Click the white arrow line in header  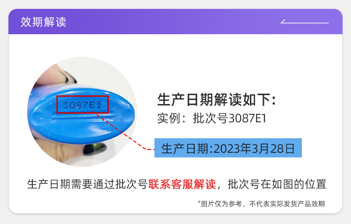(305, 22)
